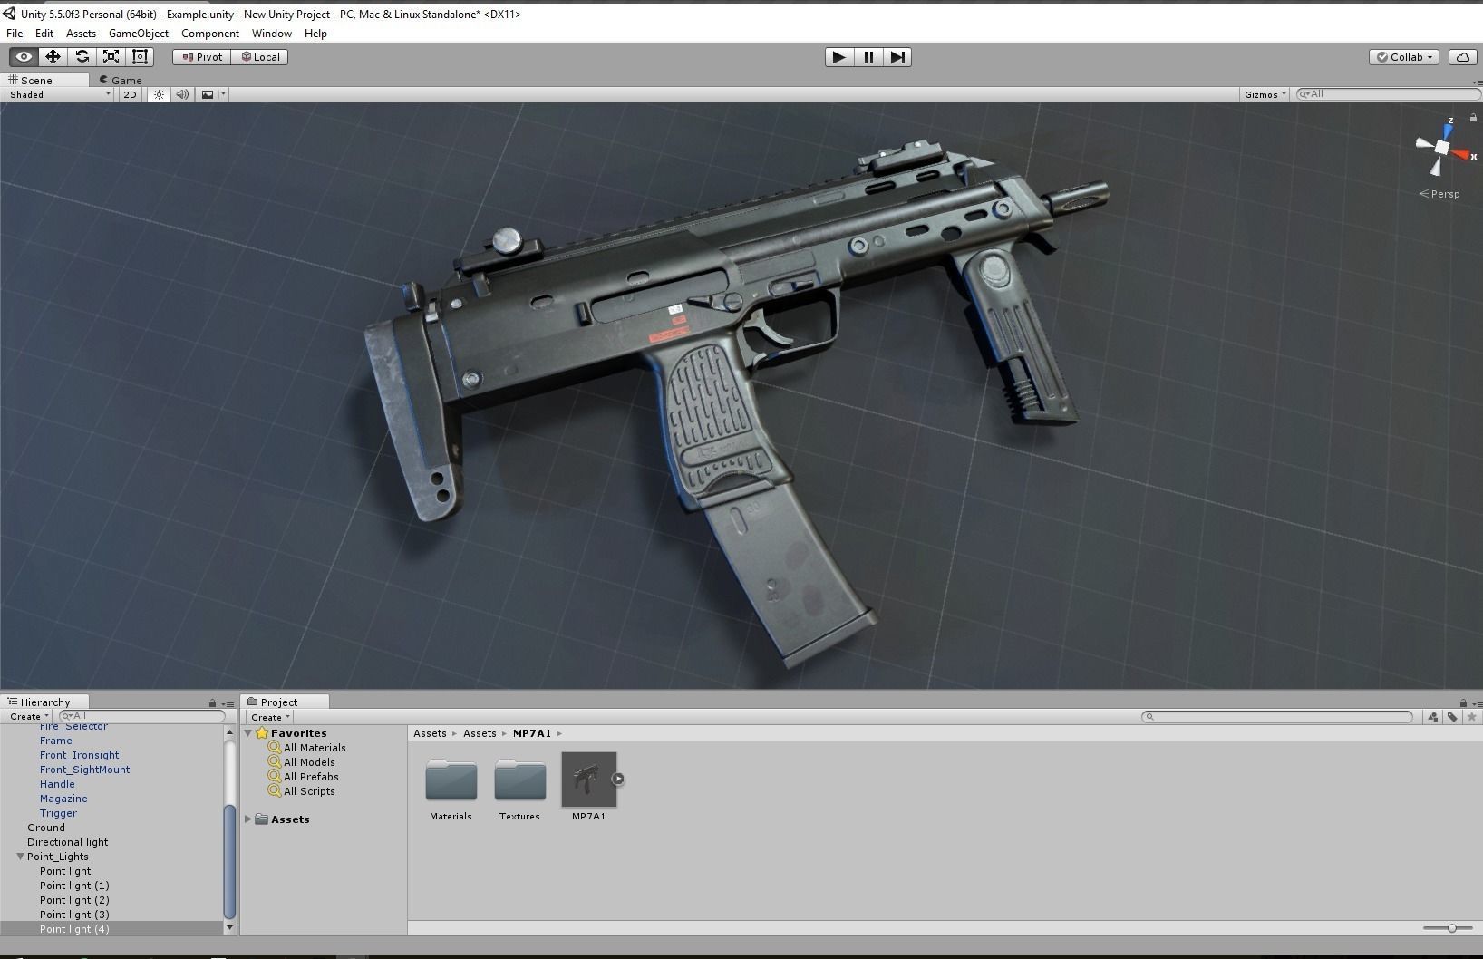Toggle 2D scene view mode

tap(130, 94)
